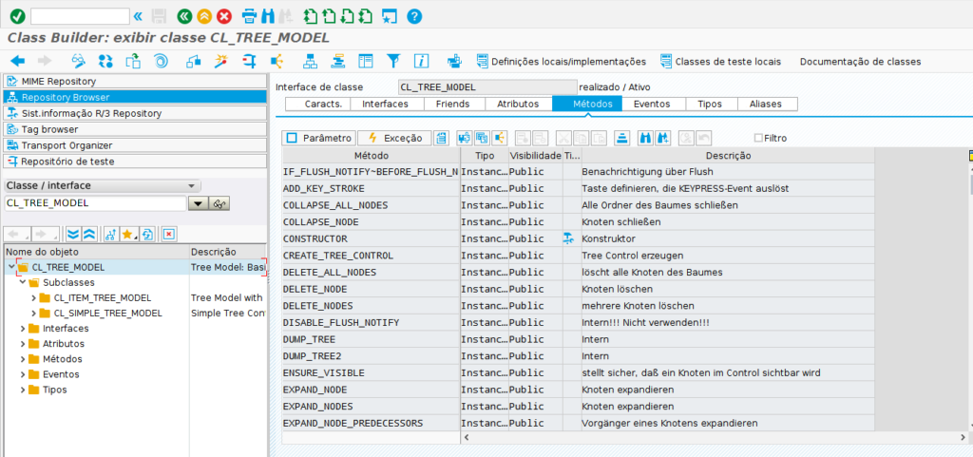Viewport: 973px width, 457px height.
Task: Open Definições locais/implementações
Action: click(x=561, y=62)
